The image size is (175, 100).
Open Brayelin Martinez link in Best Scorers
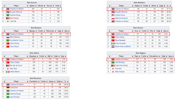(16, 12)
